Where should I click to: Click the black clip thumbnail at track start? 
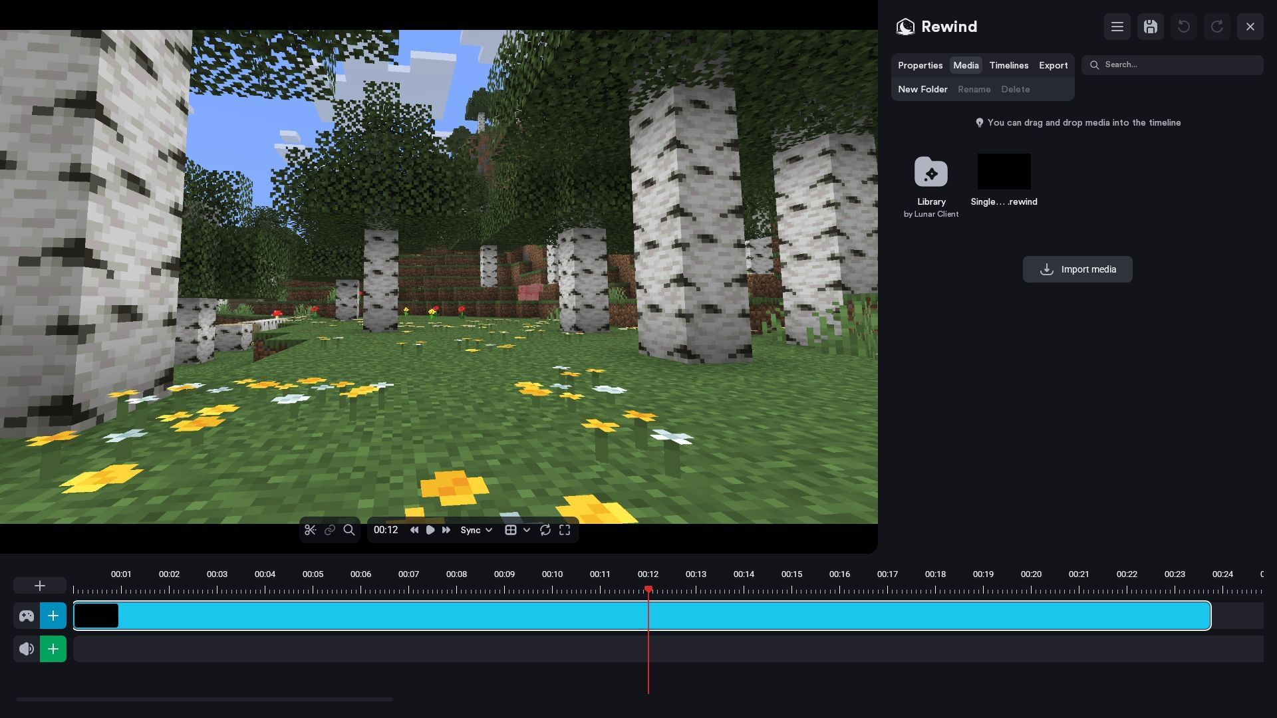point(96,616)
